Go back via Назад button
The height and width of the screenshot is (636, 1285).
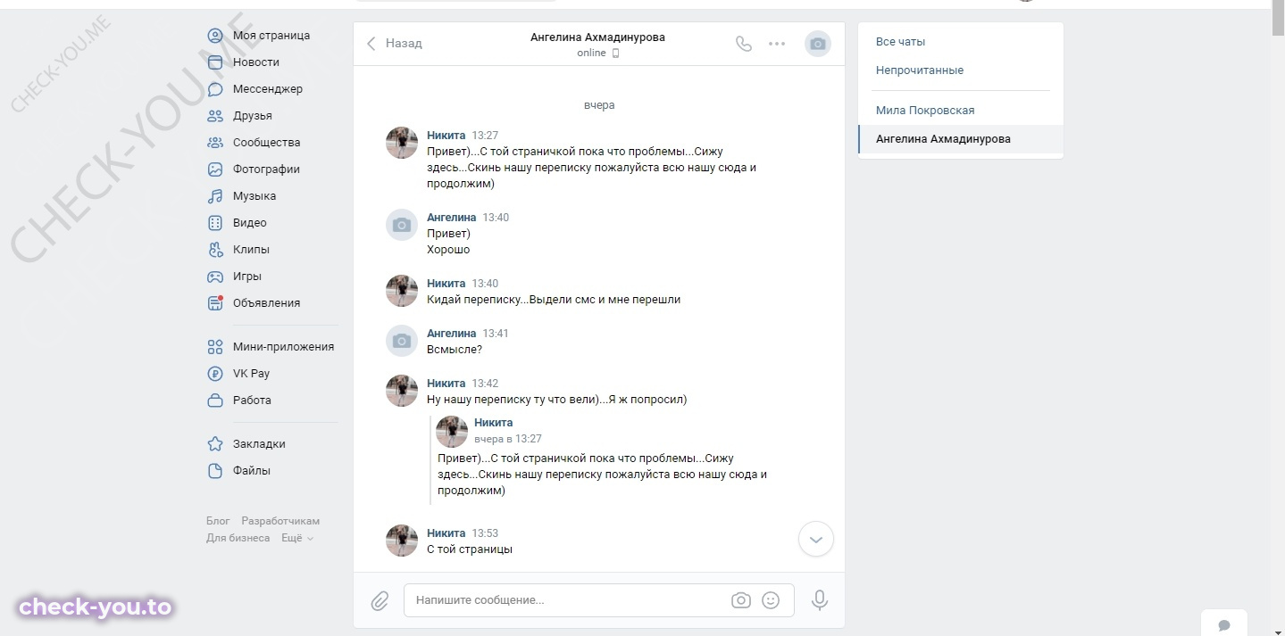[395, 44]
